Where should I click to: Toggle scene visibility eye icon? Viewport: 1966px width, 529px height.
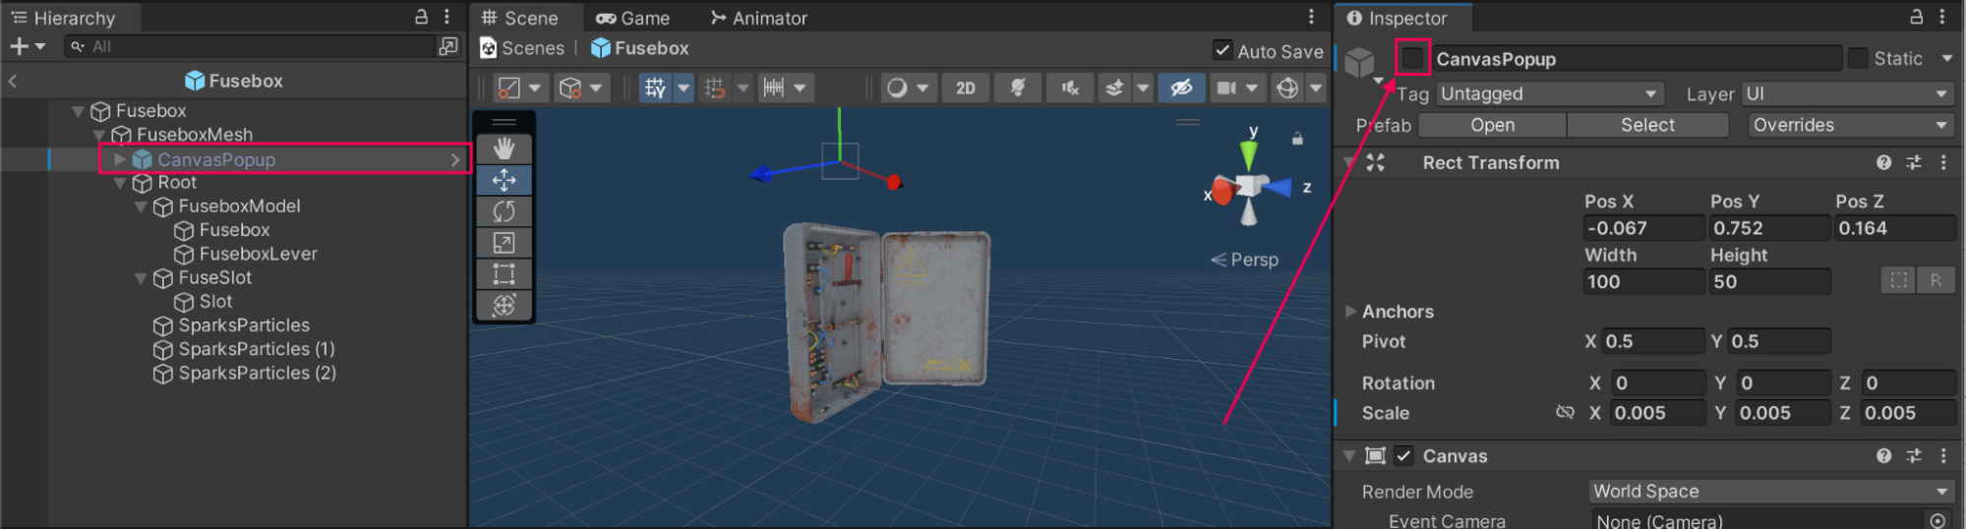point(1180,88)
